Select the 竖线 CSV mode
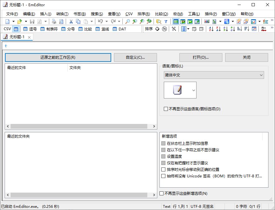The image size is (275, 210). click(102, 29)
